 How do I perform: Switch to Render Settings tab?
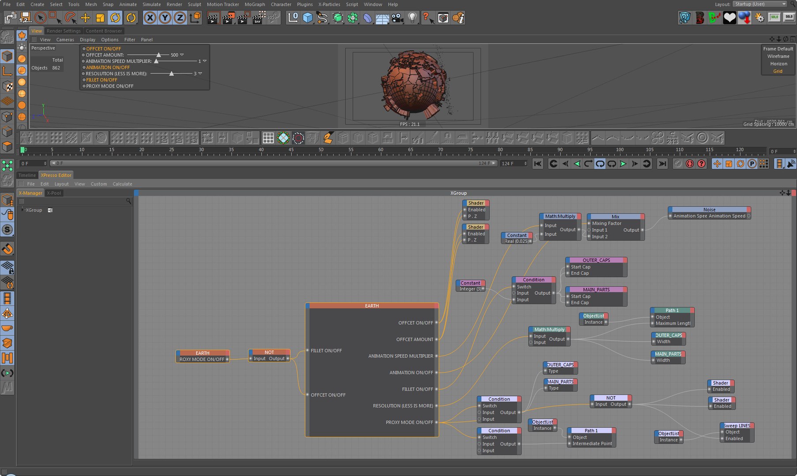64,31
